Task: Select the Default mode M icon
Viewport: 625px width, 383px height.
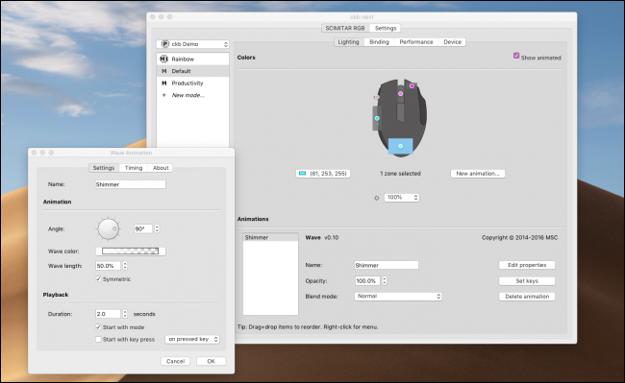Action: tap(163, 71)
